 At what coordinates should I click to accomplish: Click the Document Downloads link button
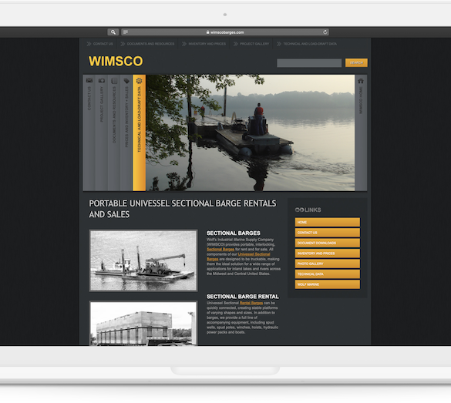(x=328, y=243)
